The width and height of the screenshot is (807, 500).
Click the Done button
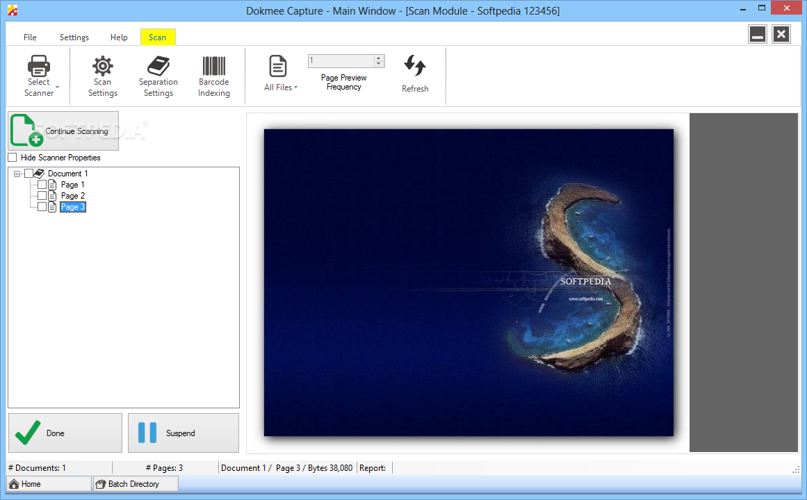[x=65, y=433]
